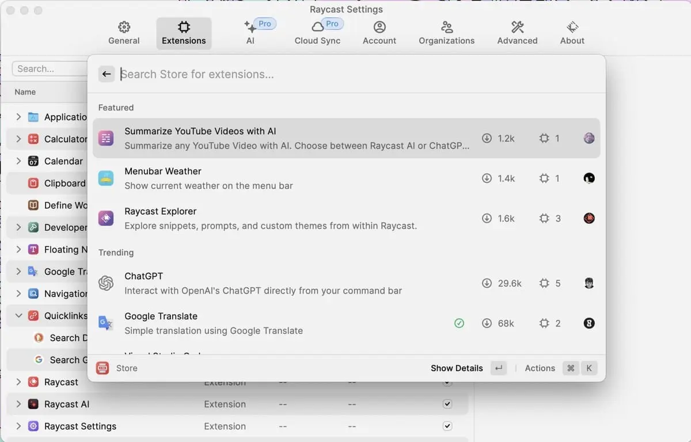Click the Search field above the Name column
Image resolution: width=691 pixels, height=442 pixels.
(50, 68)
